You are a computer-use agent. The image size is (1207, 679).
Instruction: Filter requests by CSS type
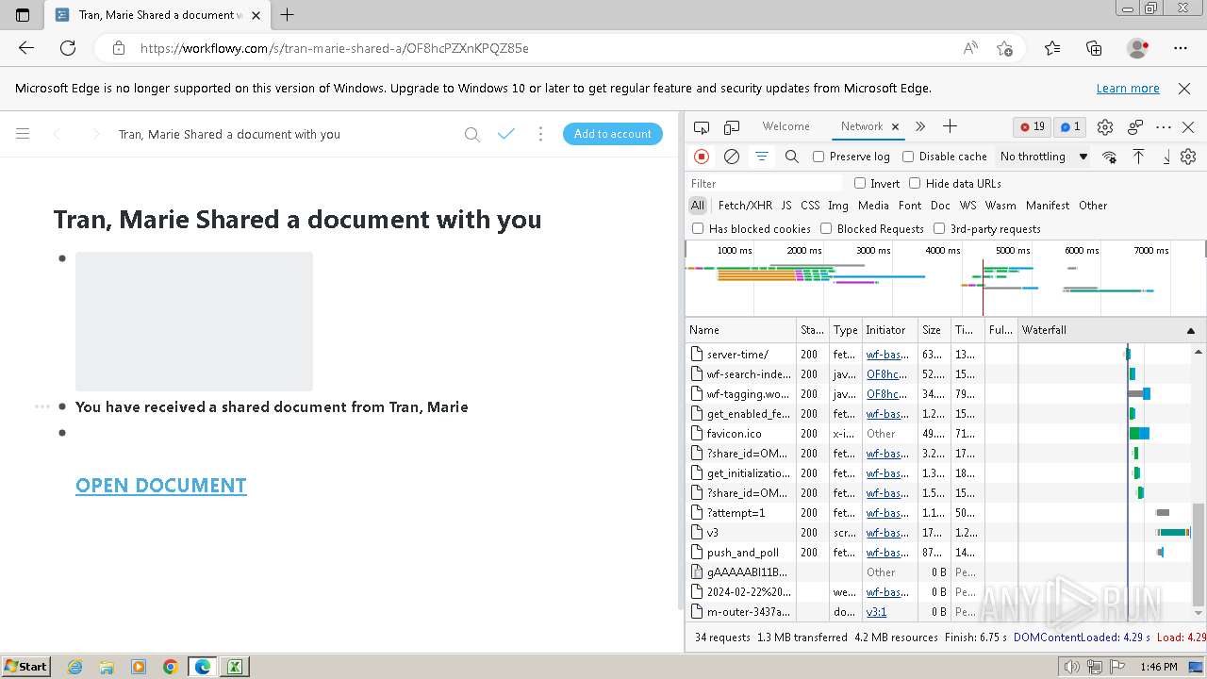810,206
